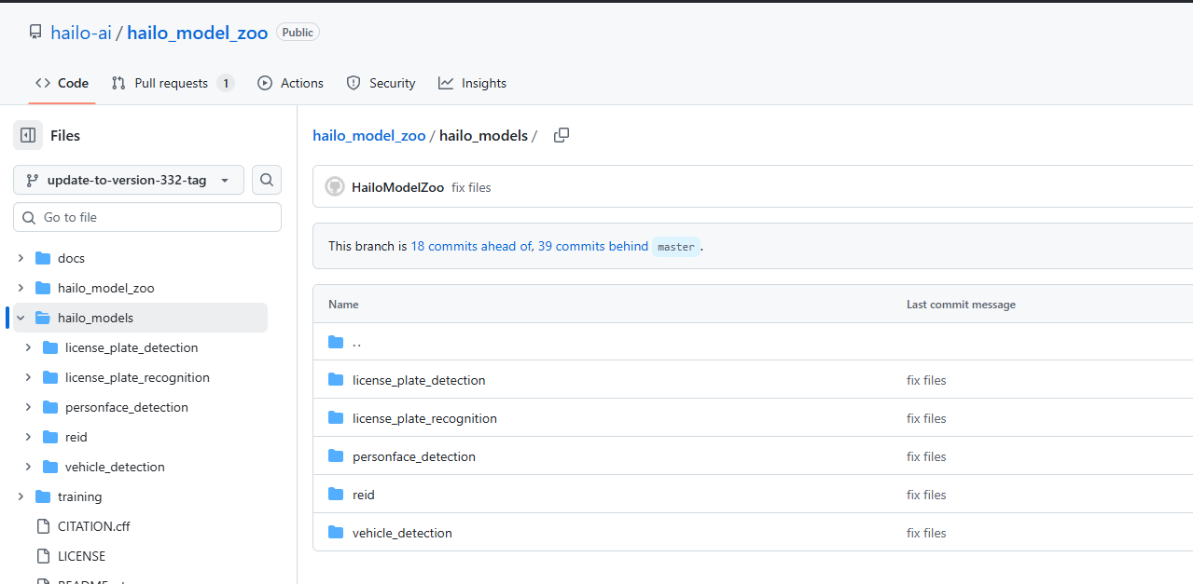Open the branch selector update-to-version-332-tag dropdown
This screenshot has height=584, width=1193.
(x=129, y=180)
